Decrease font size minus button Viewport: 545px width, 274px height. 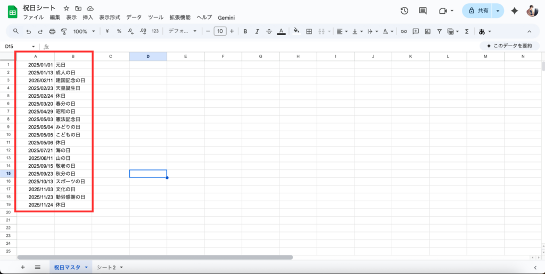coord(208,31)
